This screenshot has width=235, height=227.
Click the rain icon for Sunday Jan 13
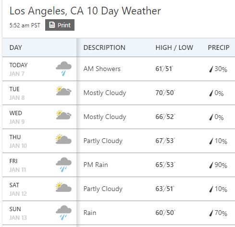pos(63,213)
